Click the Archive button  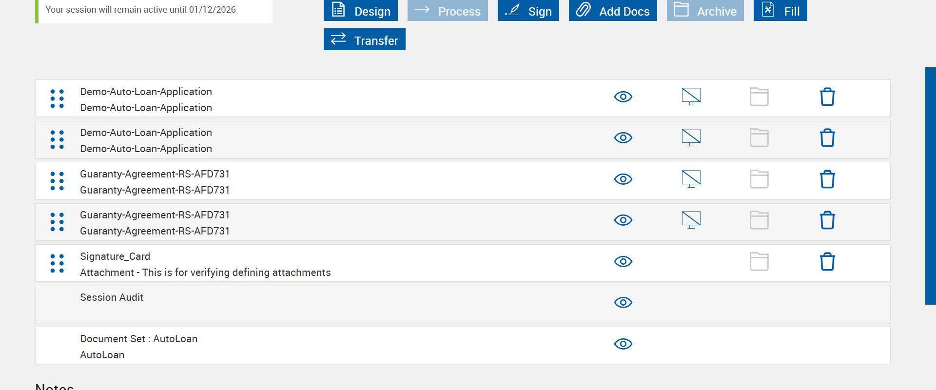click(705, 10)
